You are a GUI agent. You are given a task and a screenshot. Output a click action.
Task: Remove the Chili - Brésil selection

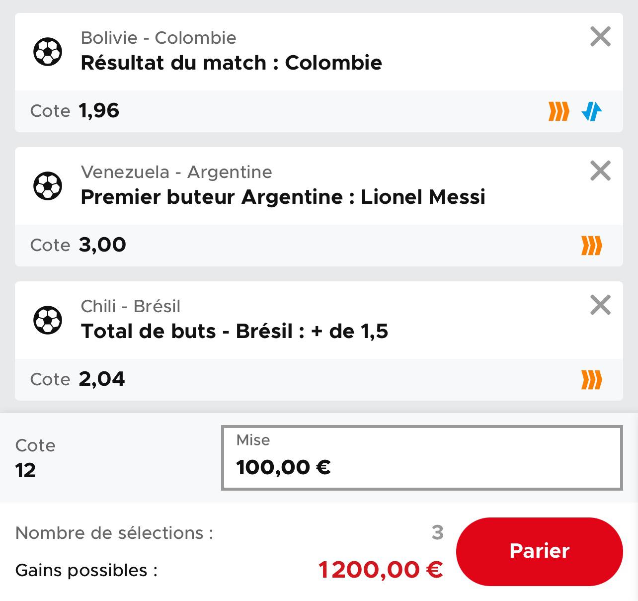point(600,305)
